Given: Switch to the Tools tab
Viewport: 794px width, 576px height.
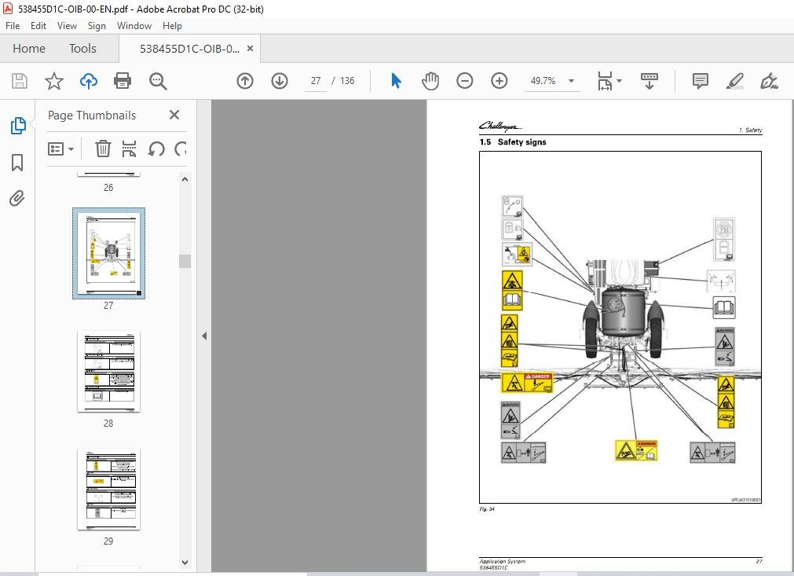Looking at the screenshot, I should (82, 49).
